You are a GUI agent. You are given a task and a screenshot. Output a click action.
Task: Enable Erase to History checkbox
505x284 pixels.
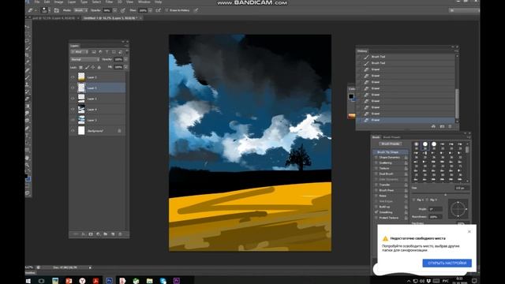(166, 10)
